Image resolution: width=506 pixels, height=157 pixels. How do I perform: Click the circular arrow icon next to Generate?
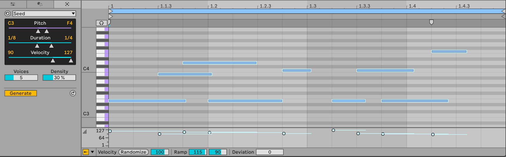click(x=73, y=93)
